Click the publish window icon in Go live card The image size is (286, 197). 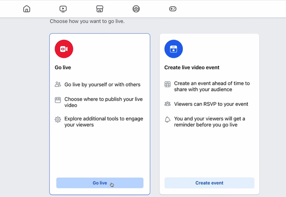tap(58, 100)
